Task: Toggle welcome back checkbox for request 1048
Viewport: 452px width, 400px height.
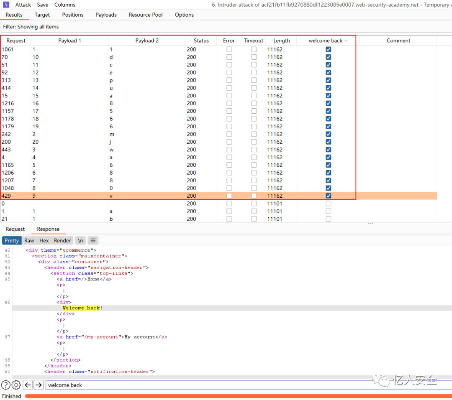Action: (x=329, y=188)
